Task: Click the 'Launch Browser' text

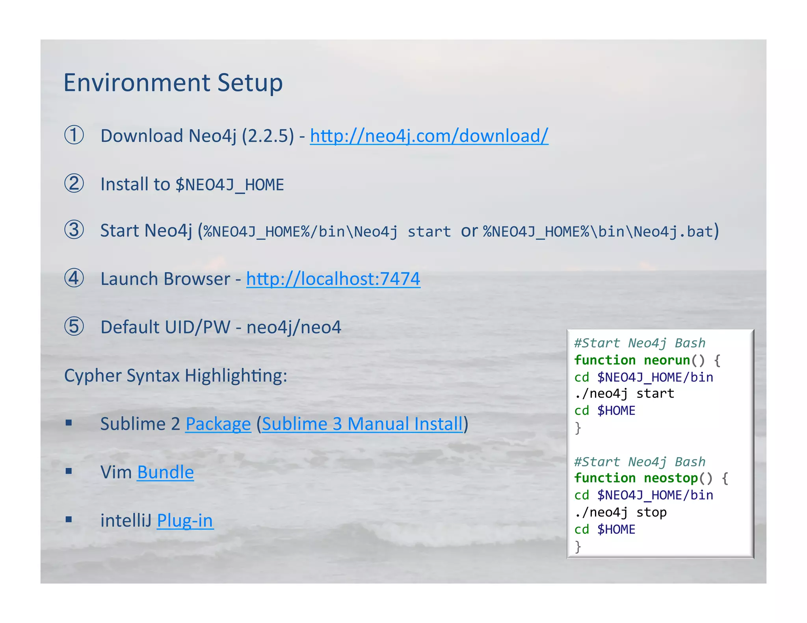Action: pyautogui.click(x=165, y=279)
